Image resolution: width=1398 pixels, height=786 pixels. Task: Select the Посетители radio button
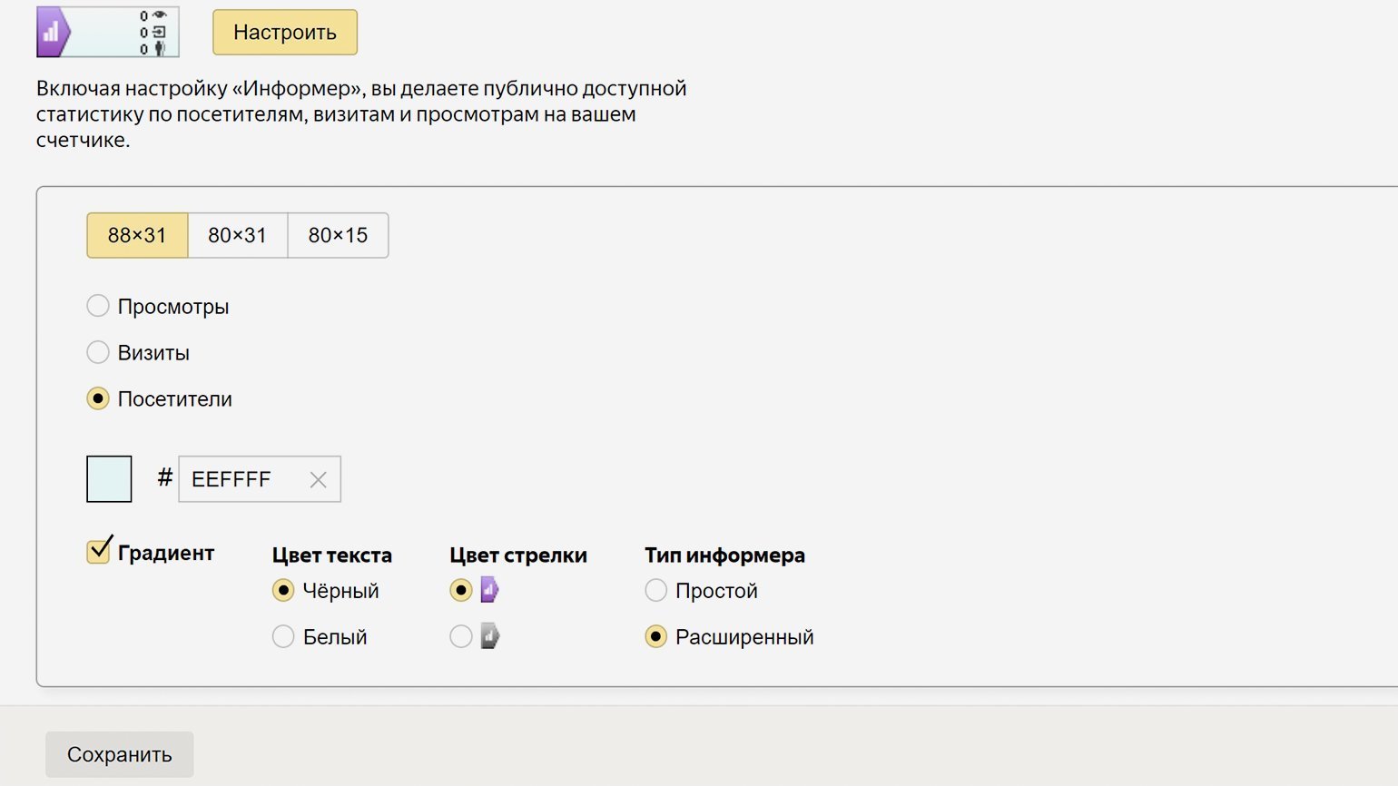point(98,398)
